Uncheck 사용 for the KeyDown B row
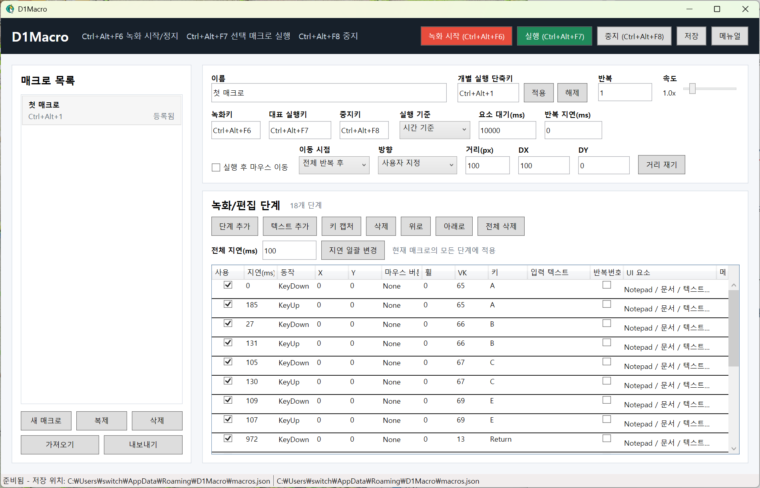Image resolution: width=760 pixels, height=488 pixels. (x=228, y=323)
